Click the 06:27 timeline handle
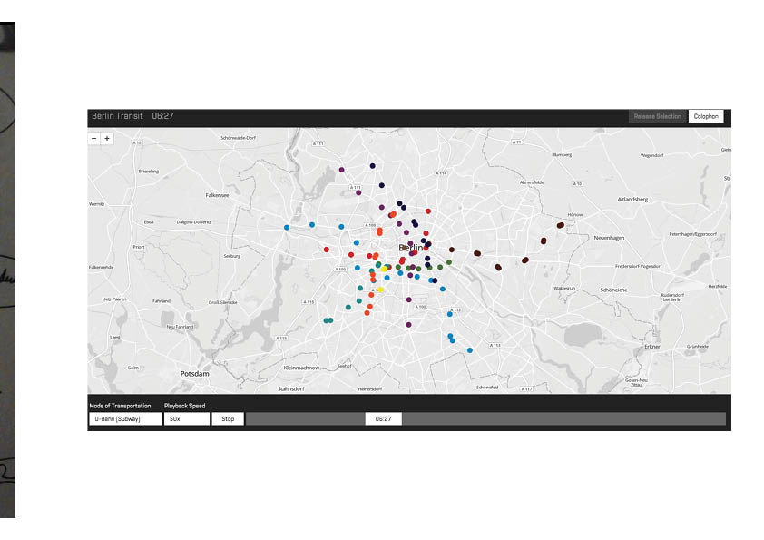The width and height of the screenshot is (764, 540). pyautogui.click(x=383, y=419)
